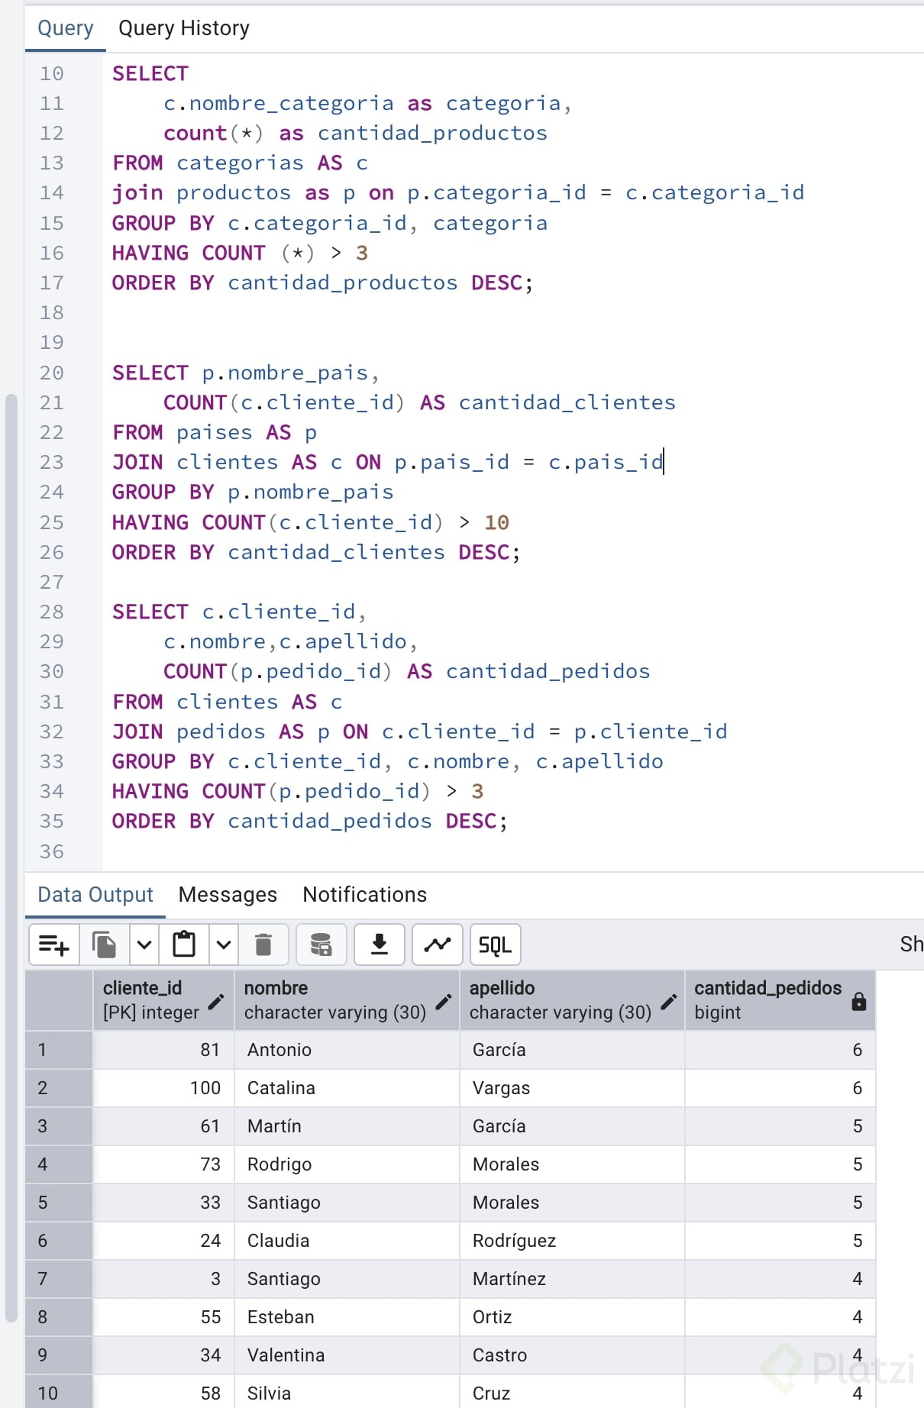Open the Messages tab
The height and width of the screenshot is (1408, 924).
[x=228, y=894]
